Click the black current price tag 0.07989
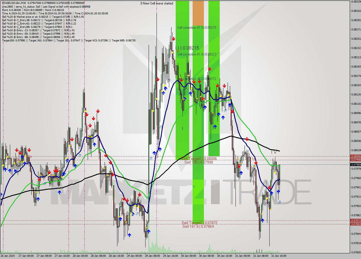 356,164
